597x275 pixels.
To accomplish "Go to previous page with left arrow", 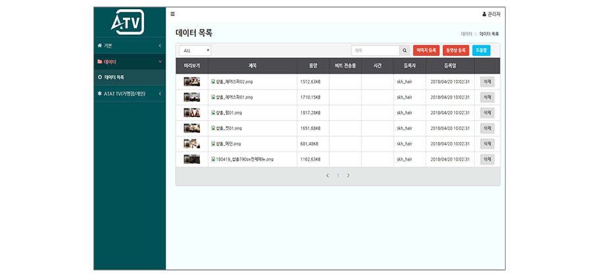I will (328, 176).
